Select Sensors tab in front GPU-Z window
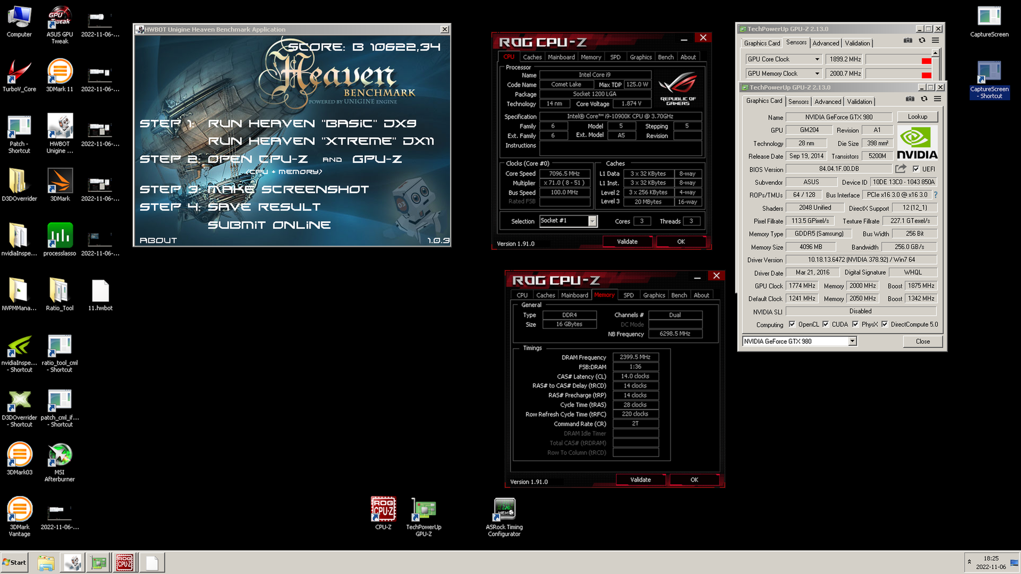1021x574 pixels. pos(798,102)
